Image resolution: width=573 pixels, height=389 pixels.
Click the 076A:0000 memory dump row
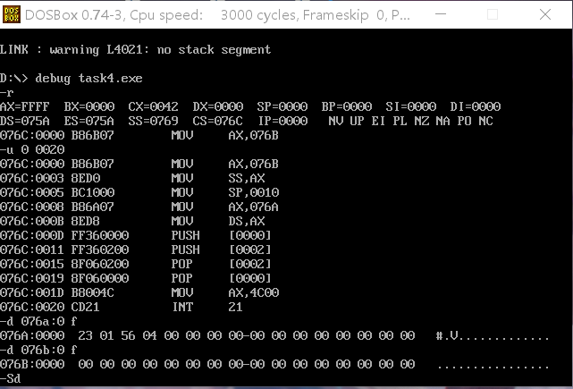click(274, 335)
